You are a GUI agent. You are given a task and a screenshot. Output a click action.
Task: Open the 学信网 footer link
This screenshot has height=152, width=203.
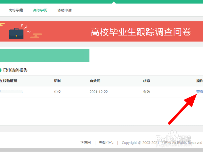coord(86,143)
